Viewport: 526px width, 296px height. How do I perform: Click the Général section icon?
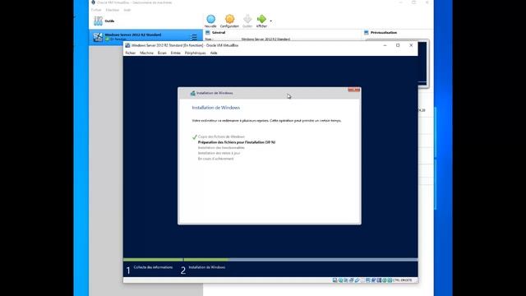(208, 33)
